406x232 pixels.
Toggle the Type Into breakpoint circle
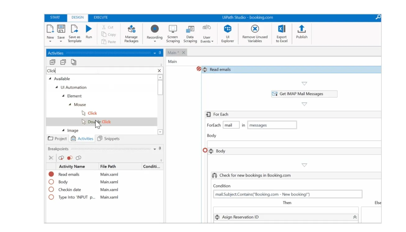click(x=51, y=197)
